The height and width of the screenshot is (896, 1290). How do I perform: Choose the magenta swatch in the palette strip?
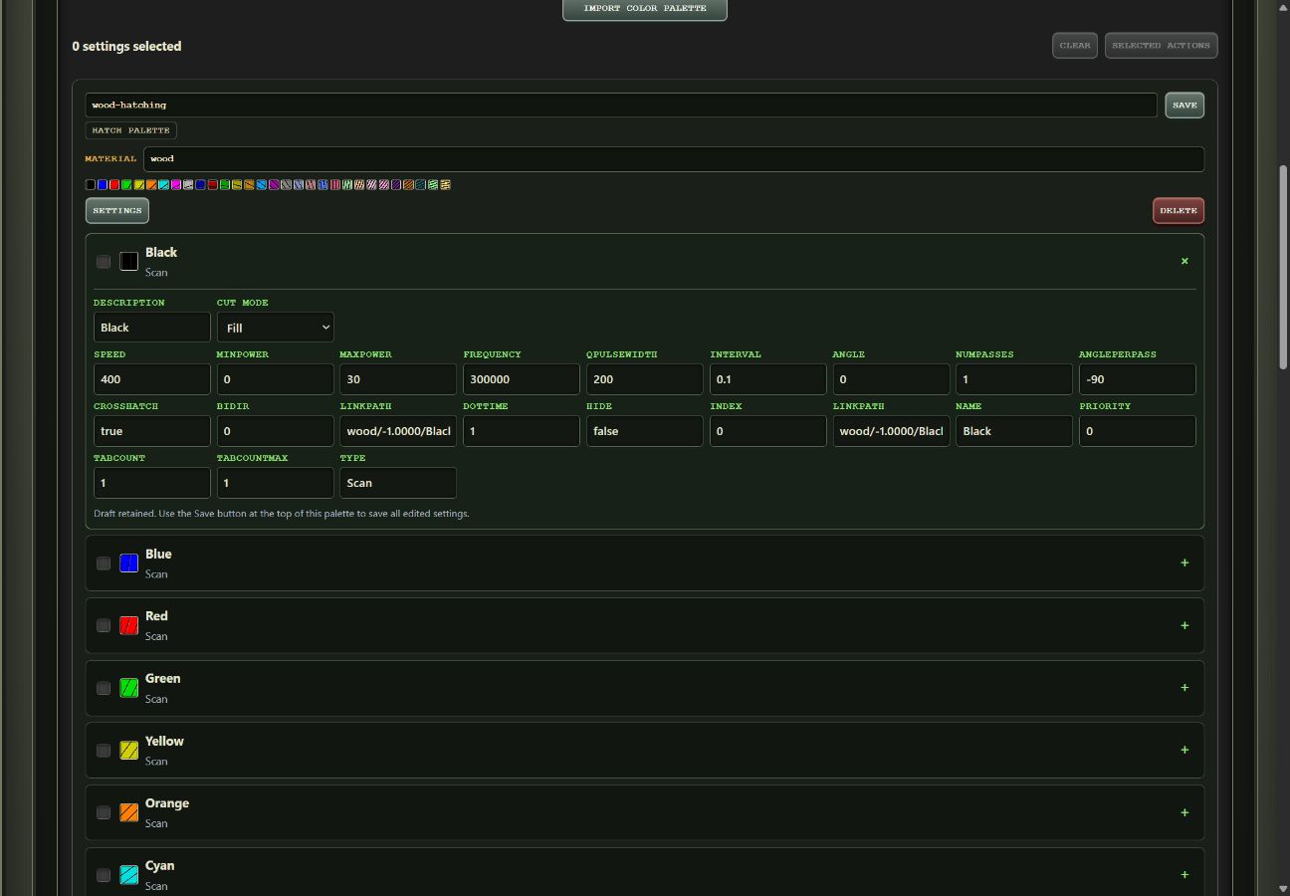pos(176,184)
